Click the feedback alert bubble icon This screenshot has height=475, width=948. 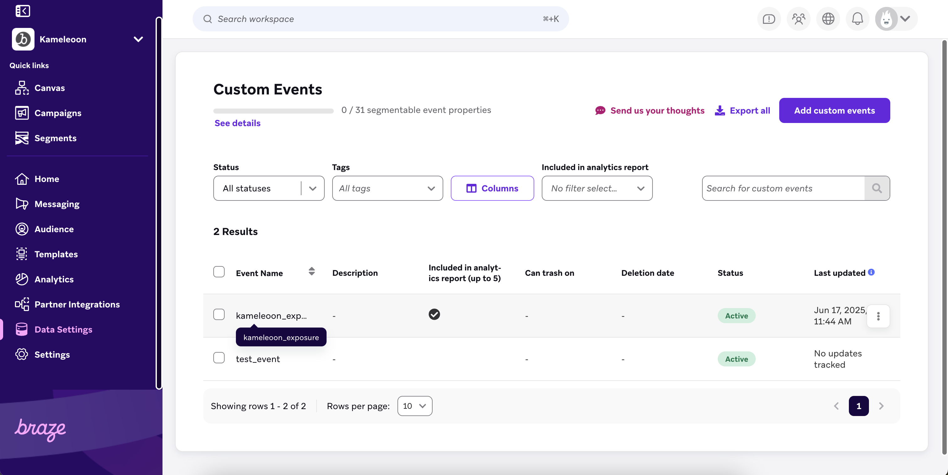769,19
